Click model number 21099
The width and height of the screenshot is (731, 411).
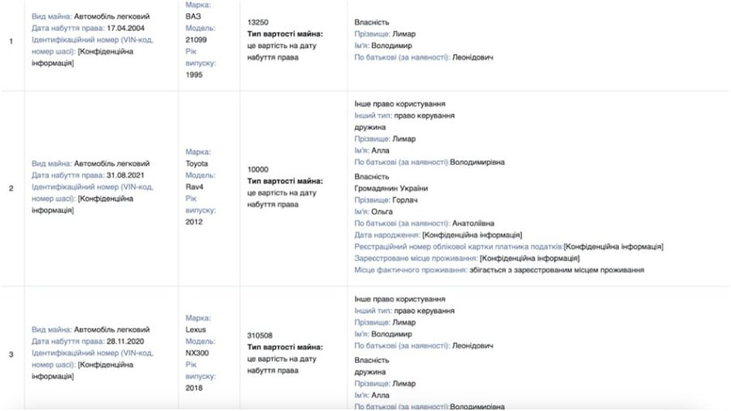click(x=197, y=39)
